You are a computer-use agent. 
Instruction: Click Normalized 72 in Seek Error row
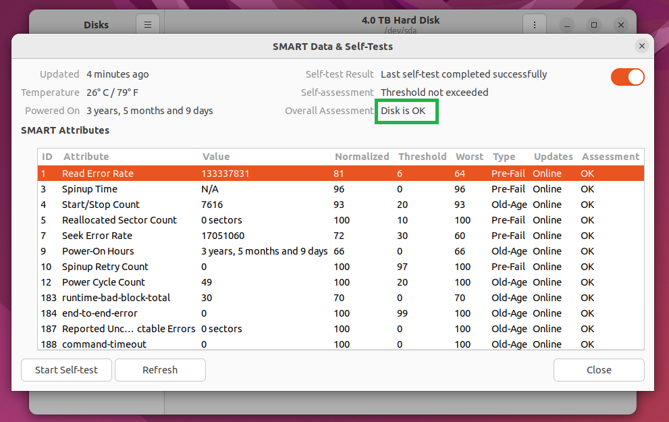click(x=339, y=236)
